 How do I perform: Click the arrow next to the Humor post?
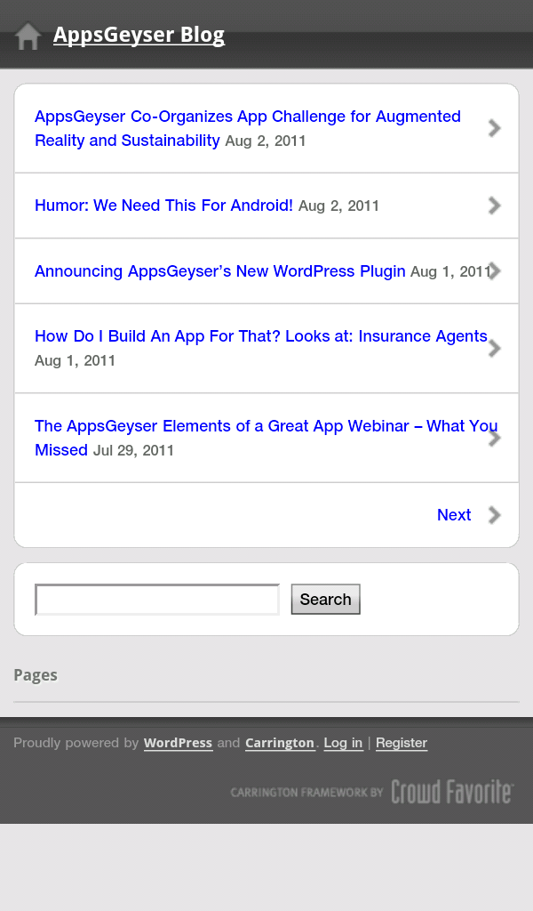point(495,206)
